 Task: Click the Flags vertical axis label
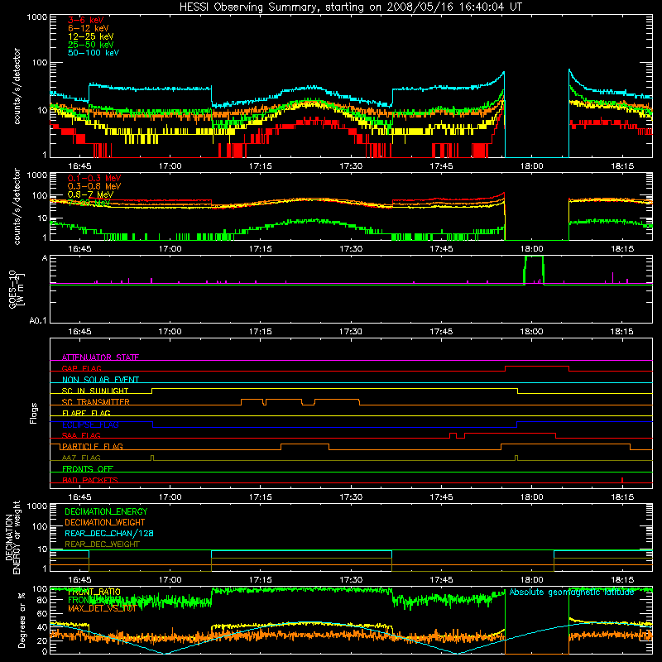pyautogui.click(x=34, y=413)
